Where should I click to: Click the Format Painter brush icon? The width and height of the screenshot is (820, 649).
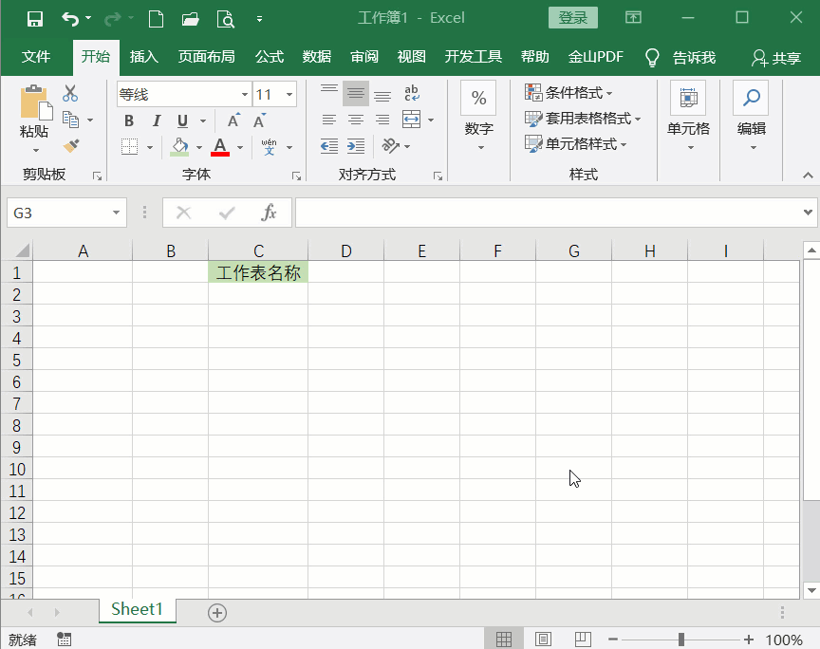(71, 146)
